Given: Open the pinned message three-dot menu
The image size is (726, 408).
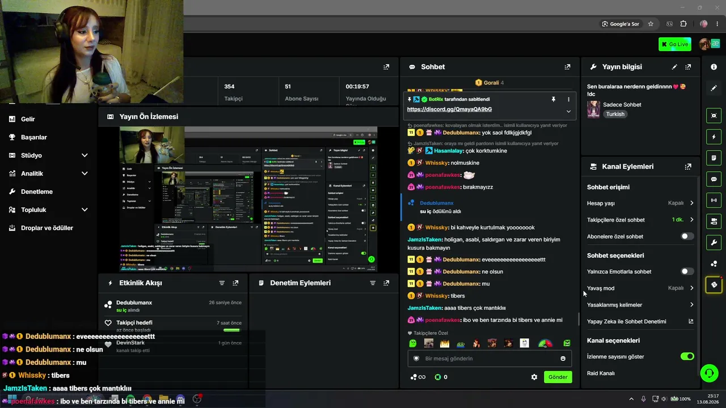Looking at the screenshot, I should (568, 99).
